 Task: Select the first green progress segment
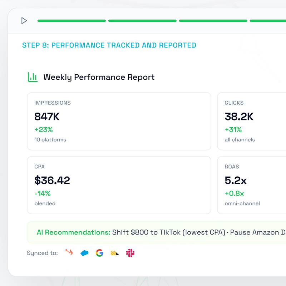click(x=72, y=21)
